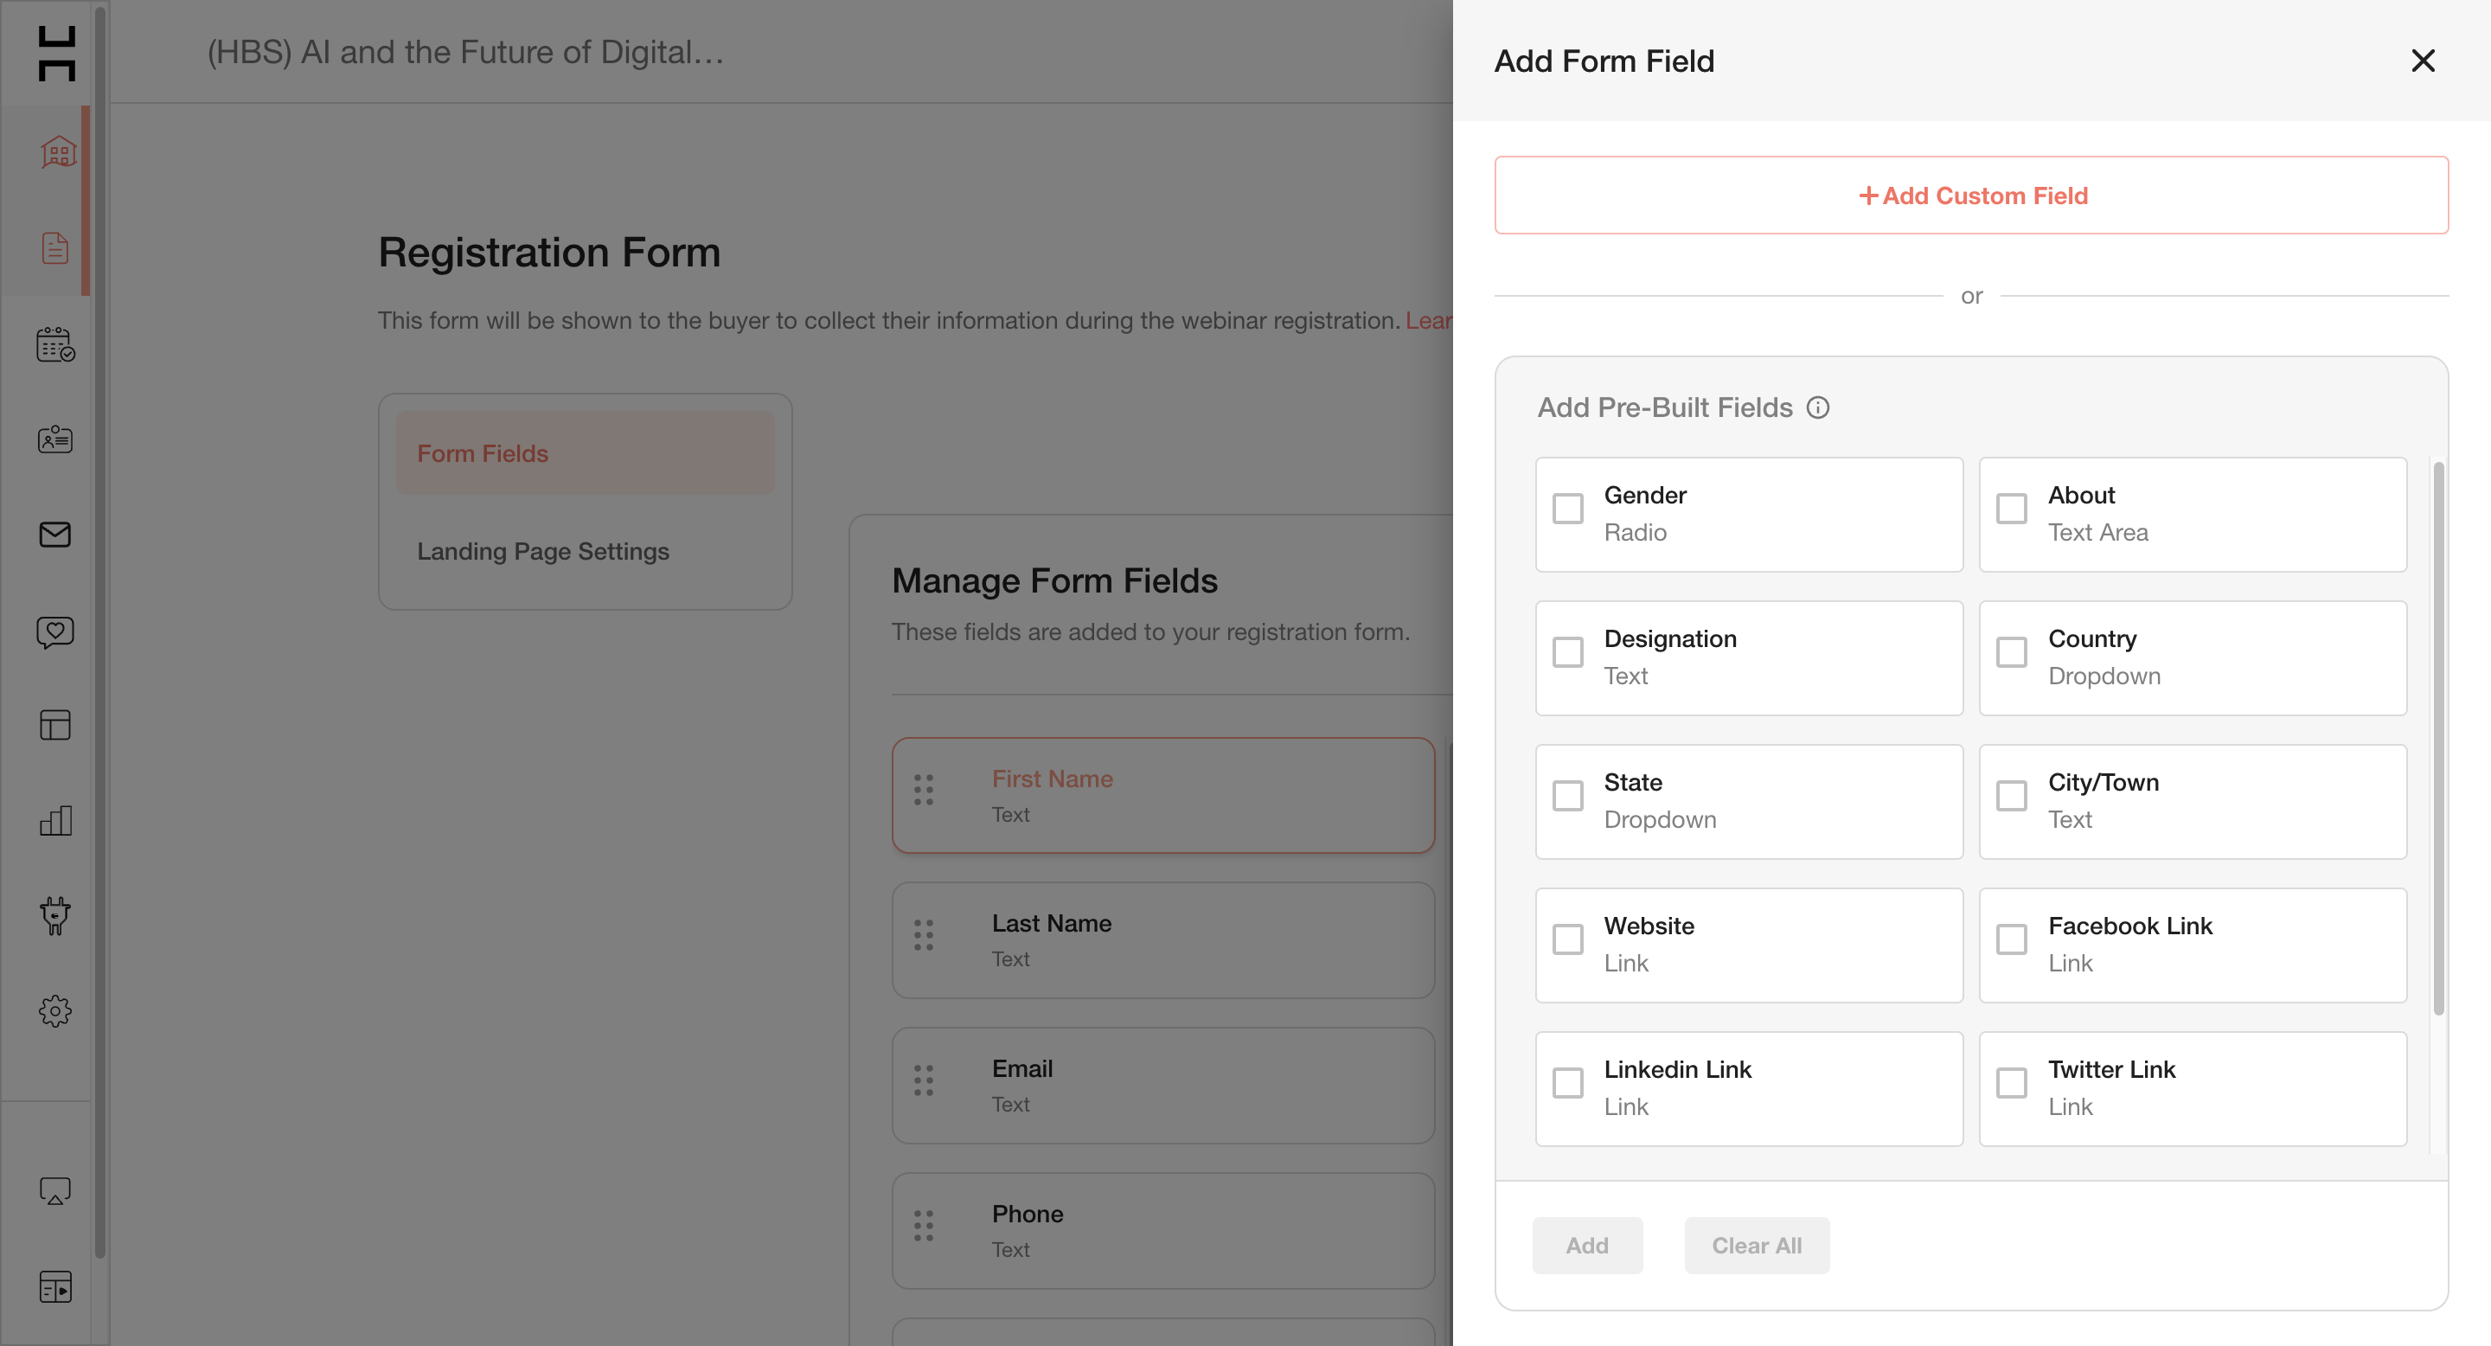Open the heart chat feedback icon in sidebar
Screen dimensions: 2491x1346
[55, 631]
